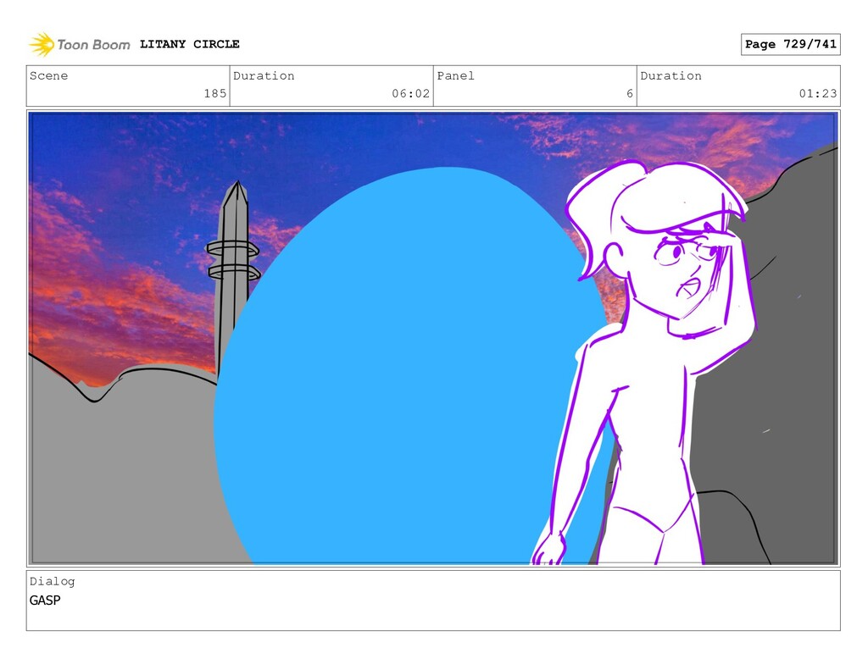Click panel number 6
868x670 pixels.
[630, 93]
